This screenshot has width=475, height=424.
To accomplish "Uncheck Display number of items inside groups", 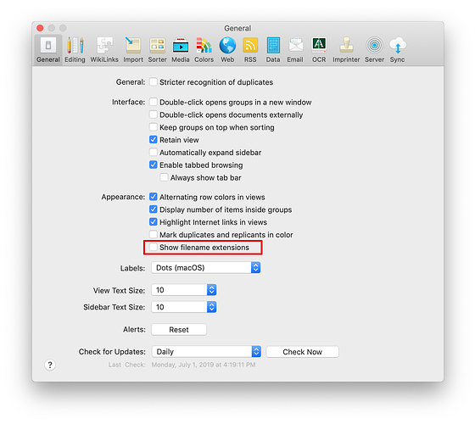I will [x=154, y=209].
